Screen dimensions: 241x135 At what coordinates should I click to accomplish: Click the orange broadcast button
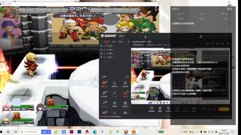pyautogui.click(x=224, y=109)
